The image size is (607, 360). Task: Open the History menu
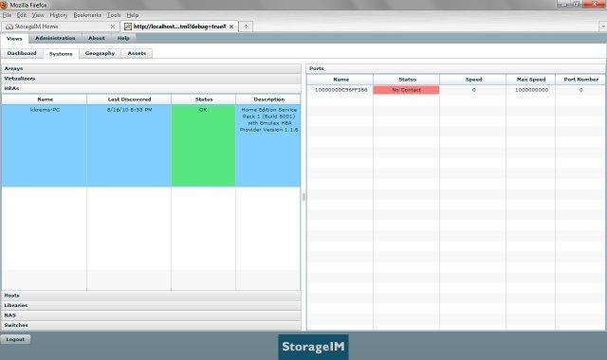click(59, 15)
